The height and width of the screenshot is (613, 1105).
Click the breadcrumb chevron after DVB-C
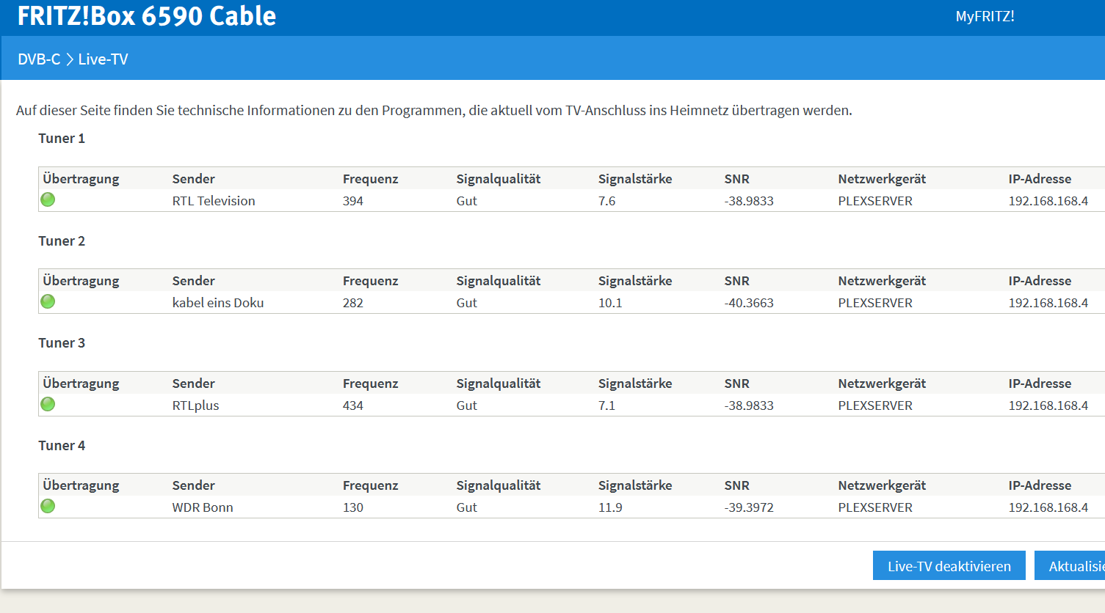pos(70,59)
